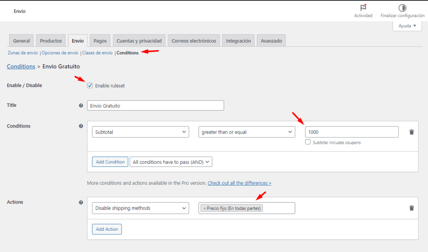428x252 pixels.
Task: Click the Conditions breadcrumb link
Action: click(x=21, y=66)
